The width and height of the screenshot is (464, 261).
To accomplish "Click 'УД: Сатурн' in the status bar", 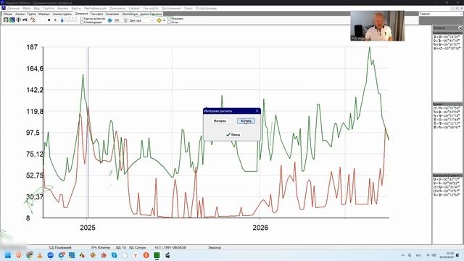I will [138, 247].
